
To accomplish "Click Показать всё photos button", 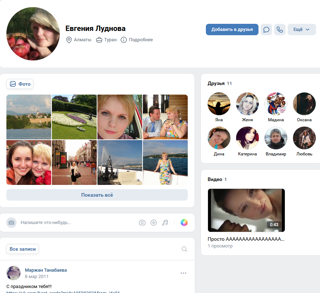I will (97, 195).
